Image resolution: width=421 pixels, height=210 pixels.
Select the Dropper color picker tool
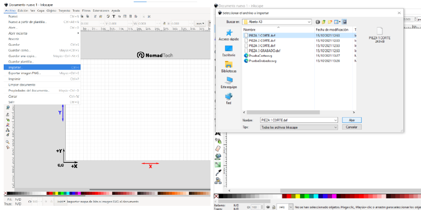click(x=217, y=172)
